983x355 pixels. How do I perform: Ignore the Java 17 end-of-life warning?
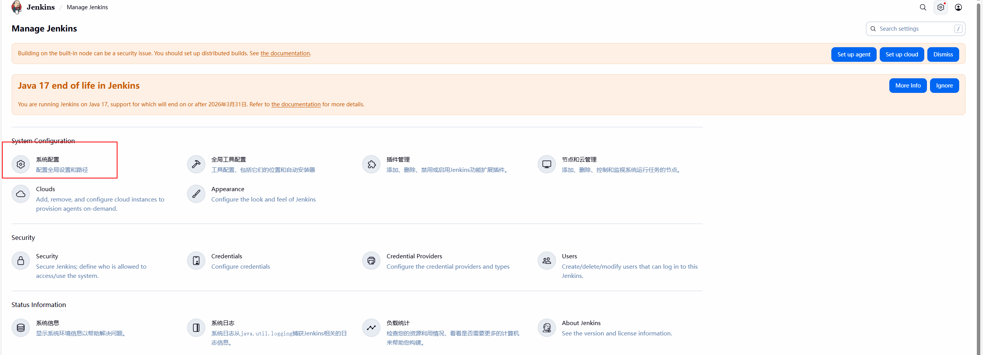point(944,86)
